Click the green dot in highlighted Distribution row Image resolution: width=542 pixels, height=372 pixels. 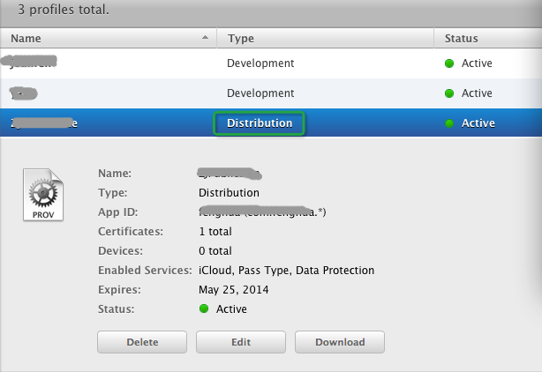[x=449, y=123]
